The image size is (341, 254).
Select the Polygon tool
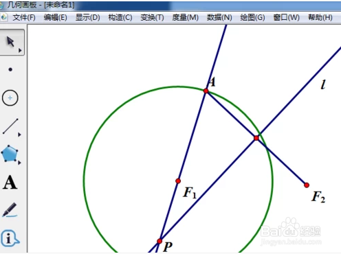pyautogui.click(x=10, y=154)
